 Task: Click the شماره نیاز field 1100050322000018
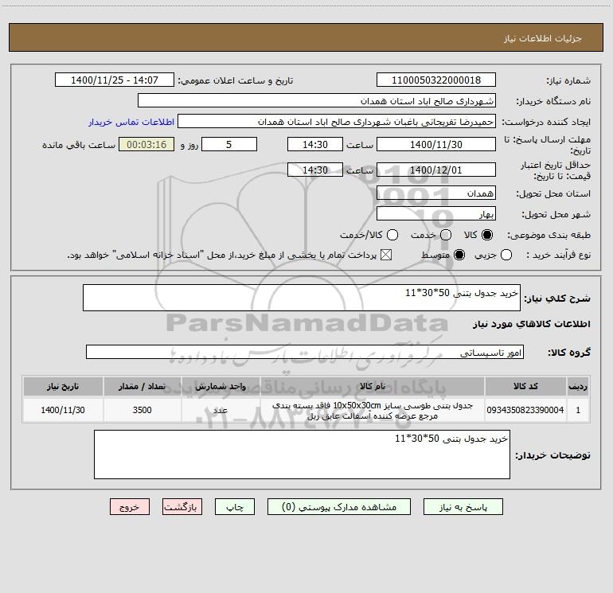coord(436,80)
